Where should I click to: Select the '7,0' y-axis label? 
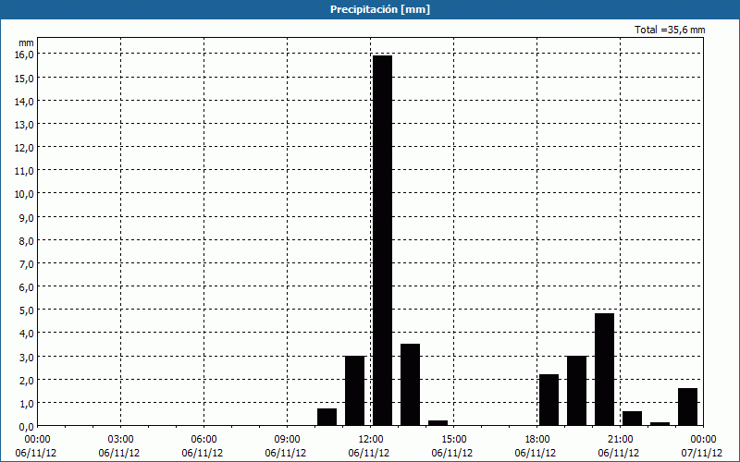(26, 264)
